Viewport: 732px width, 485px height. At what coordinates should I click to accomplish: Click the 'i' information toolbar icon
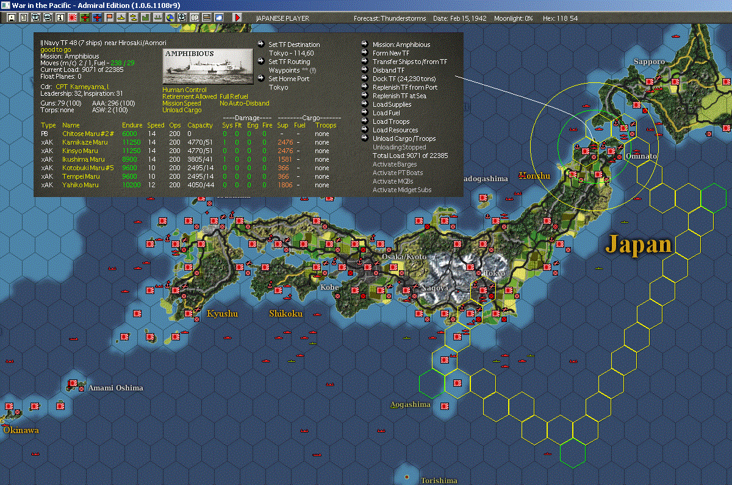(60, 18)
